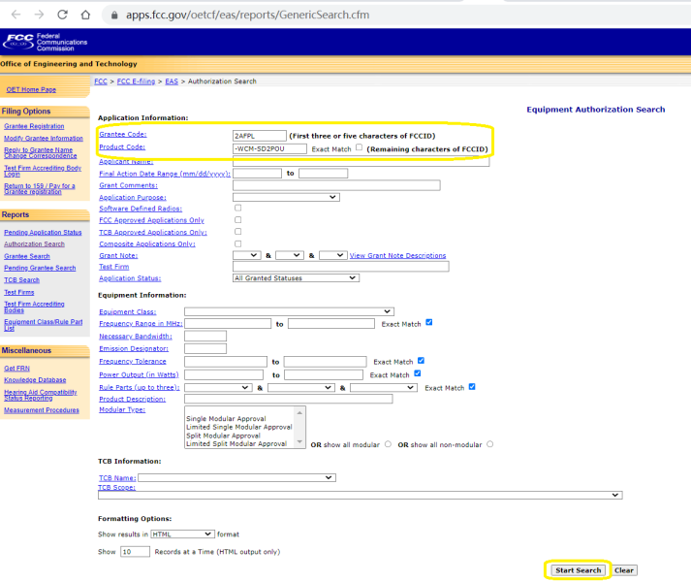Select show all non-modular radio button

point(490,444)
